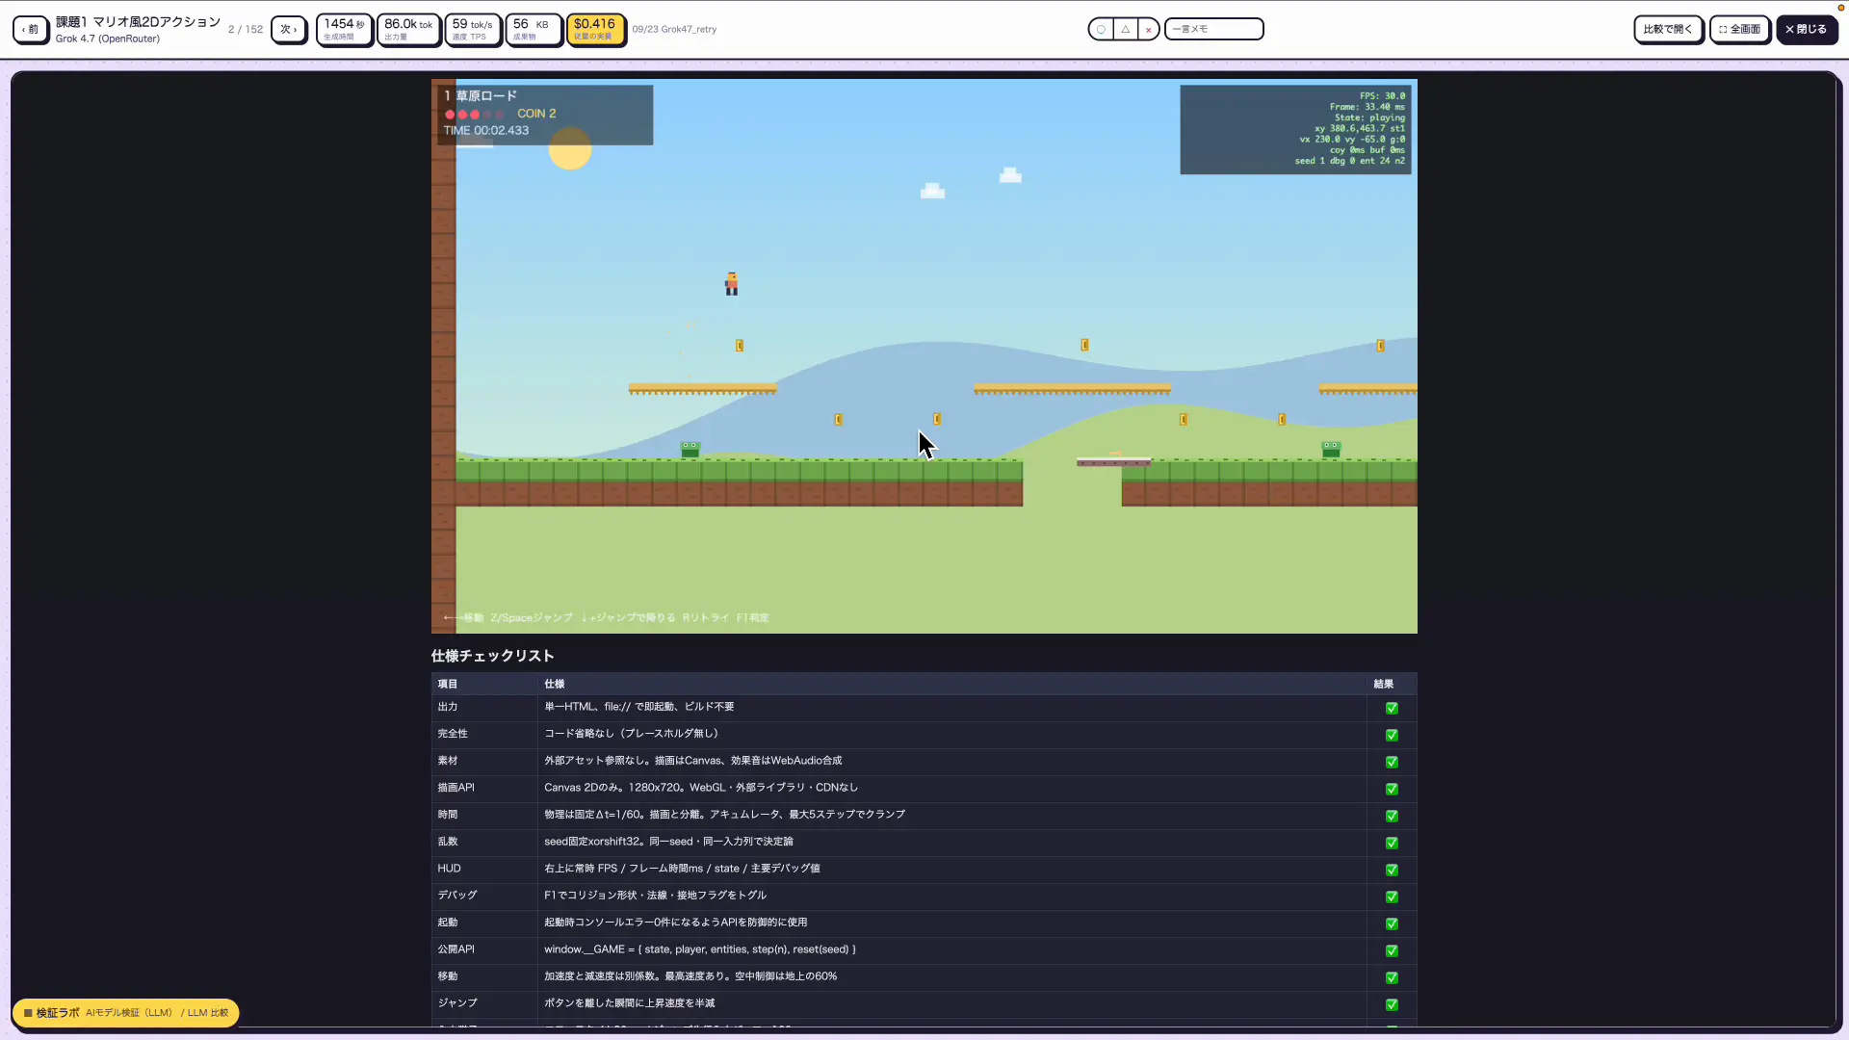1849x1040 pixels.
Task: Click the sun in the game sky
Action: point(570,149)
